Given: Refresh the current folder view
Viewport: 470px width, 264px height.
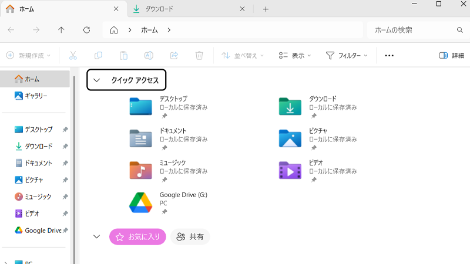Looking at the screenshot, I should coord(86,30).
